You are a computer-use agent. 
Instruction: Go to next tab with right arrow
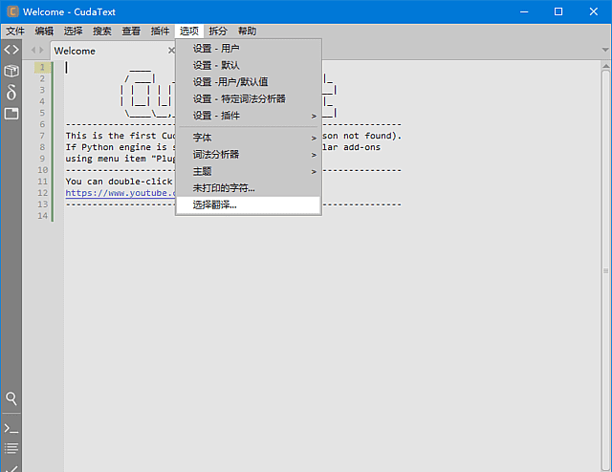point(41,50)
